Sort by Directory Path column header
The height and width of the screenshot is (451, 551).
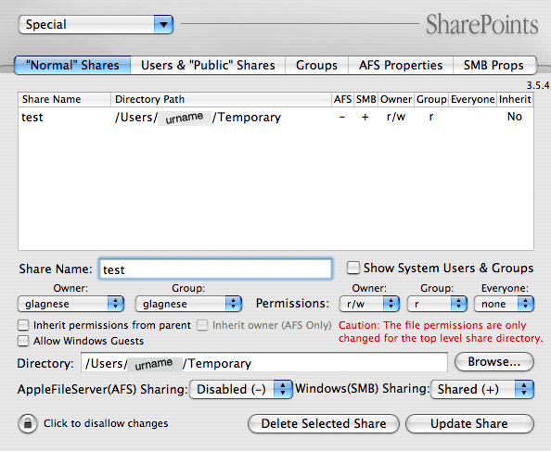coord(222,100)
